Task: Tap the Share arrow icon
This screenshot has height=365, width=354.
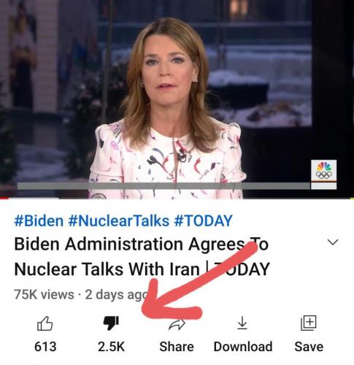Action: (x=177, y=325)
